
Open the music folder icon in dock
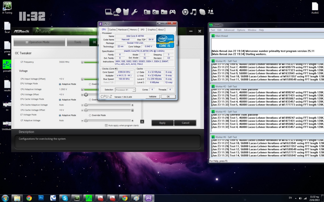[x=155, y=12]
